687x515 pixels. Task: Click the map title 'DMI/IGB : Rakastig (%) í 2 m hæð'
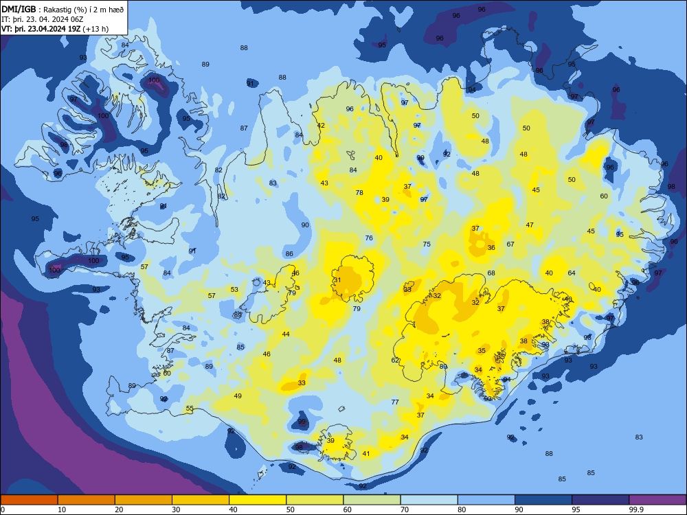(63, 9)
